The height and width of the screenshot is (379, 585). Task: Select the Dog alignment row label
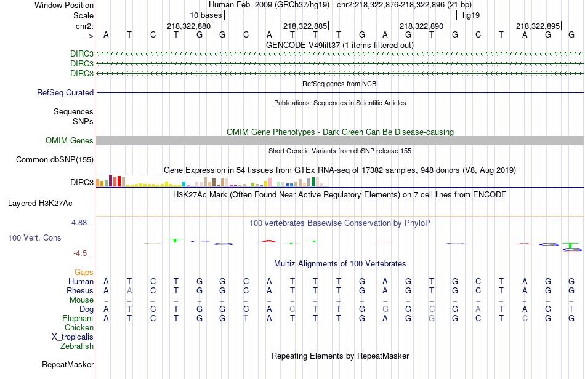[86, 309]
